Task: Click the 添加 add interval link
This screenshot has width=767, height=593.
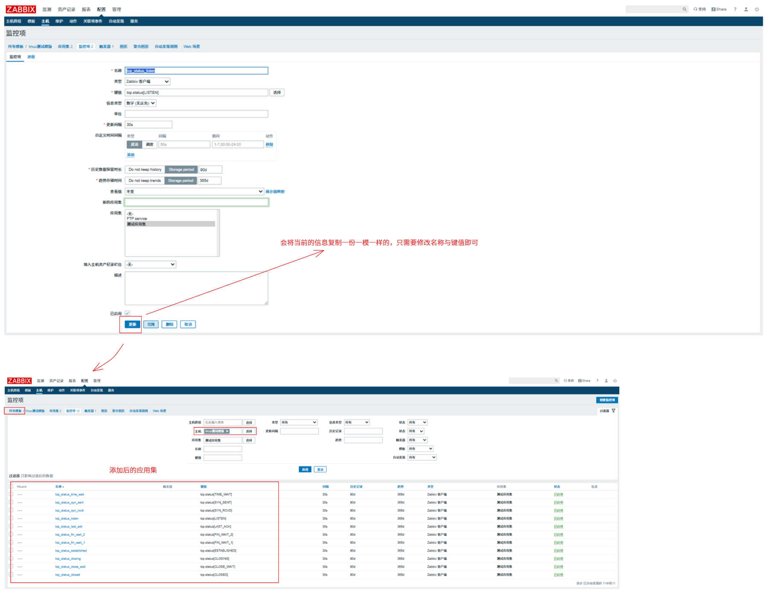Action: point(131,155)
